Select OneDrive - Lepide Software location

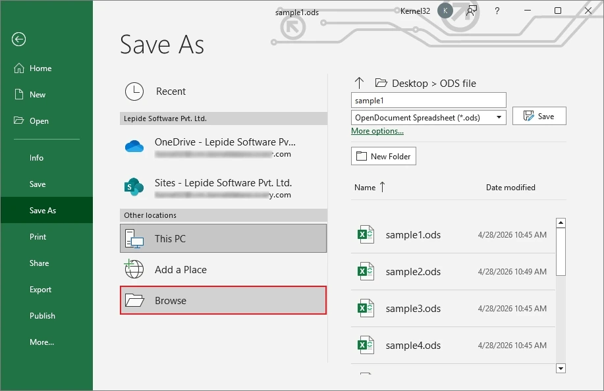(223, 148)
